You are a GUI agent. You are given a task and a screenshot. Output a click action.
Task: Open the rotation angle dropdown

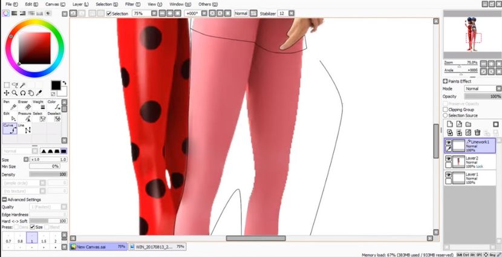204,13
